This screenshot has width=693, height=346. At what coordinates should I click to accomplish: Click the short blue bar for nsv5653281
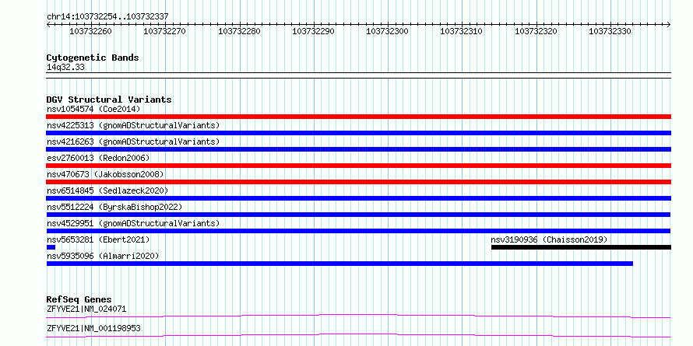pyautogui.click(x=51, y=247)
